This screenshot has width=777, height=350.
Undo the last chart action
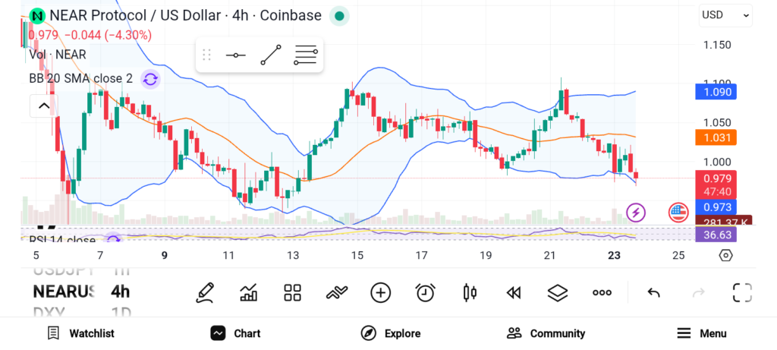coord(653,292)
